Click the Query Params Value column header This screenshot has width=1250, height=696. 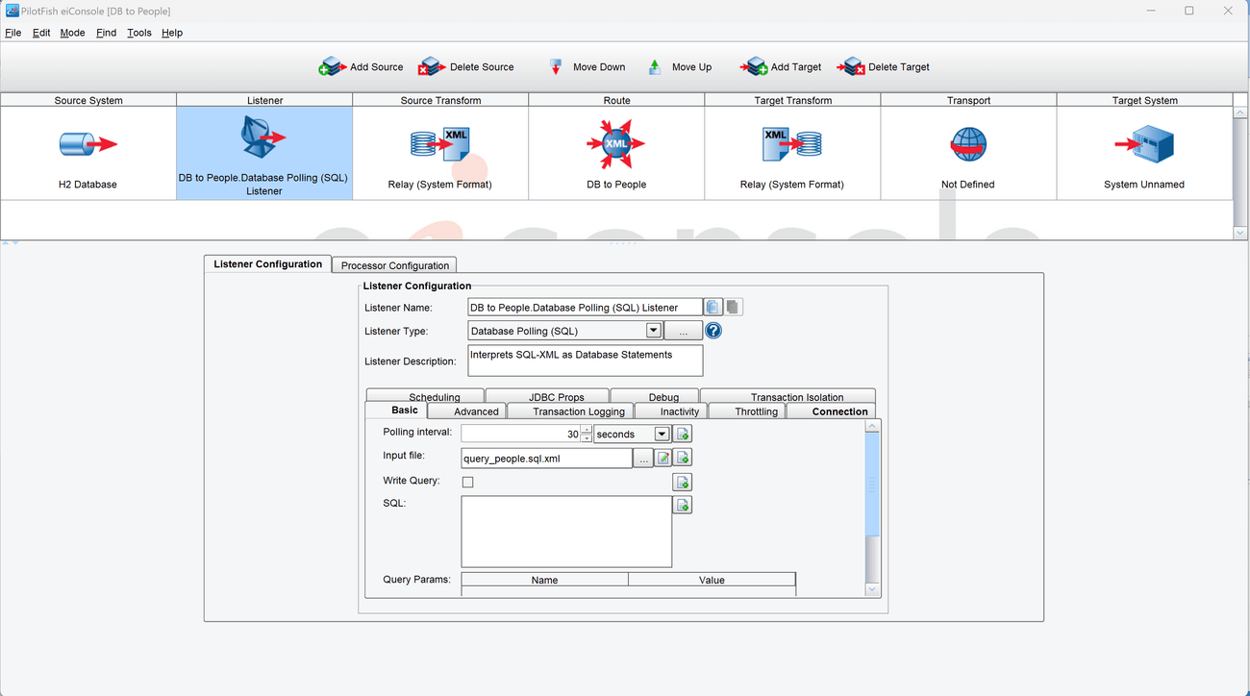(712, 580)
